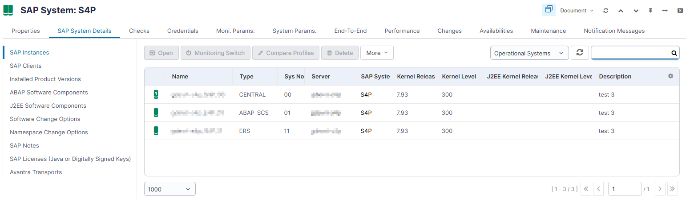The width and height of the screenshot is (686, 199).
Task: Go to the next results page
Action: [x=660, y=189]
